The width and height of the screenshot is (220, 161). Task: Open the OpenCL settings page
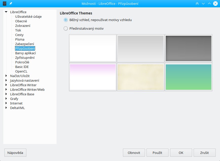click(x=21, y=71)
